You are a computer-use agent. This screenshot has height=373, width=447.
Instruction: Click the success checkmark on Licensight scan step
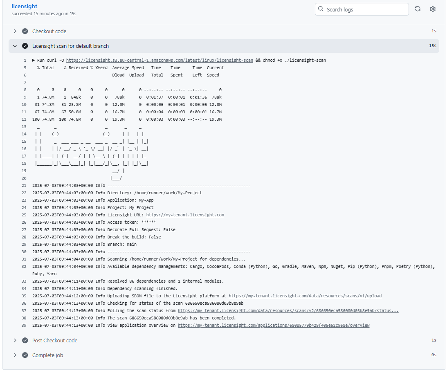25,46
